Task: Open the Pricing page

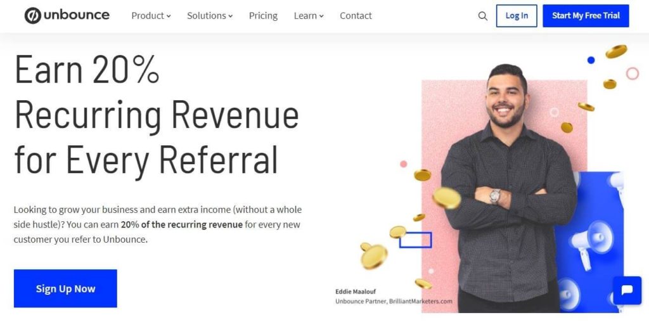Action: [x=263, y=16]
